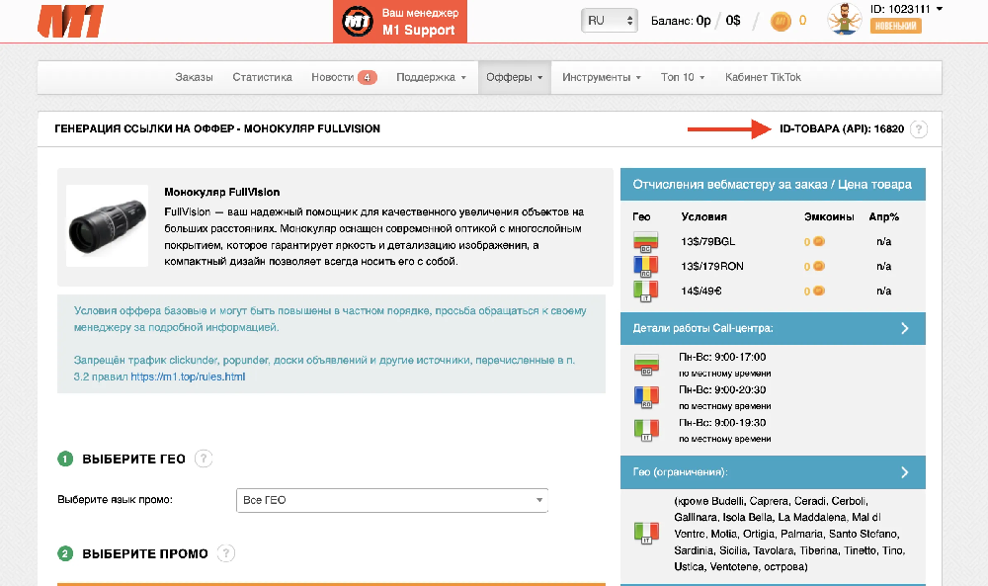Viewport: 988px width, 586px height.
Task: Open the Заказы menu item
Action: tap(194, 77)
